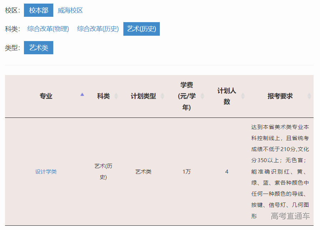This screenshot has height=230, width=320.
Task: Expand the 计划人数 column sort chevron
Action: tap(243, 96)
